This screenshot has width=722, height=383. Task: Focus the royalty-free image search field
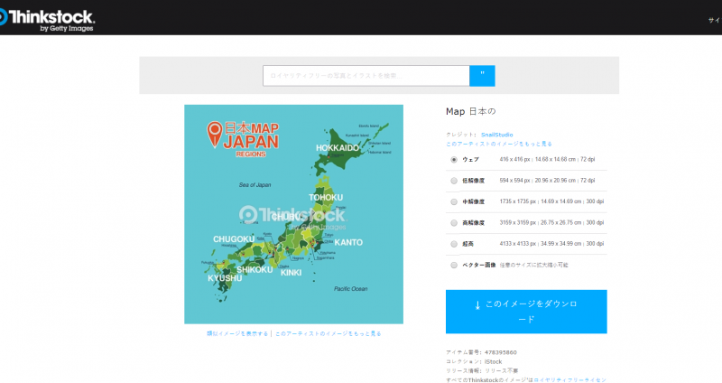pyautogui.click(x=366, y=76)
